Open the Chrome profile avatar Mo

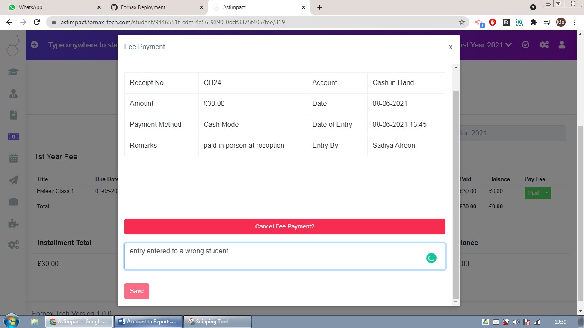[561, 22]
